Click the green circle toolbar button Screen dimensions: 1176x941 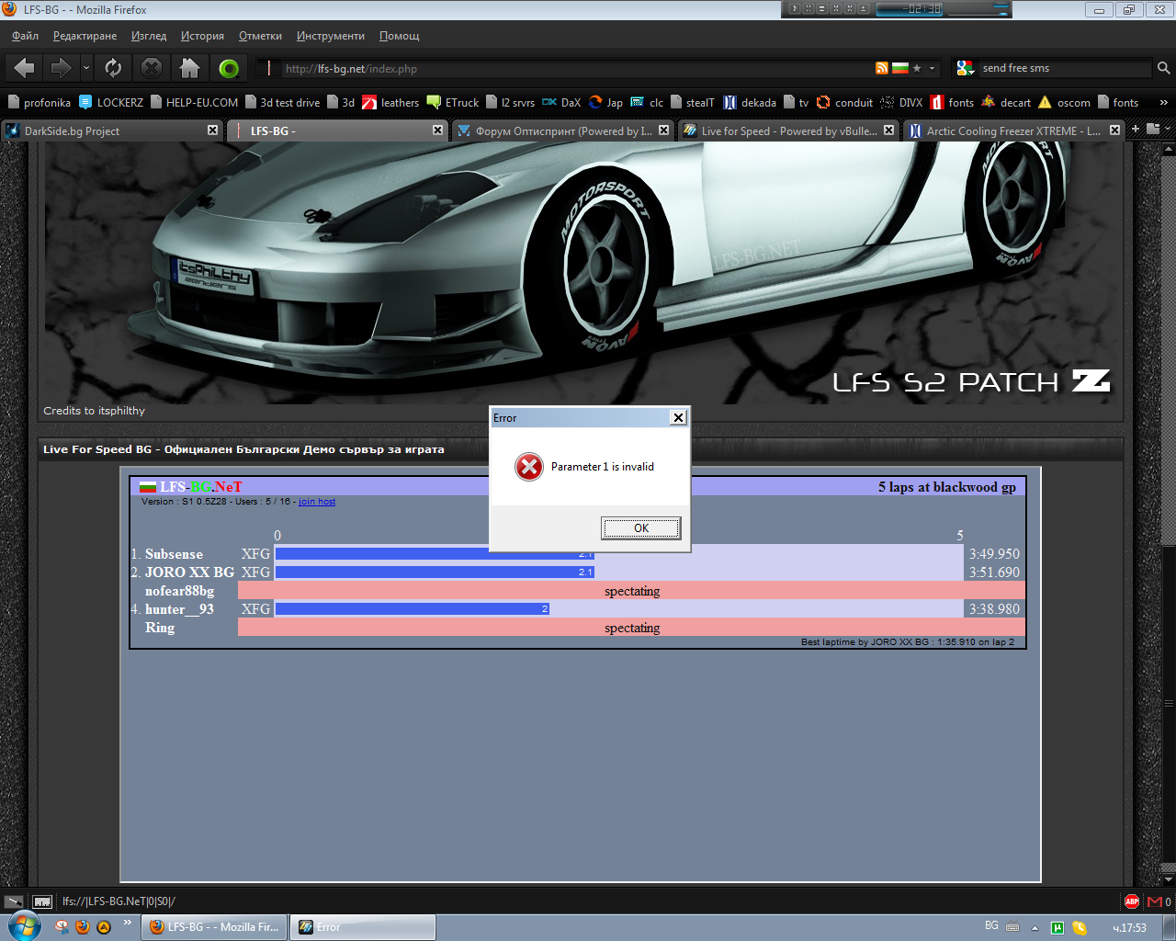click(229, 68)
